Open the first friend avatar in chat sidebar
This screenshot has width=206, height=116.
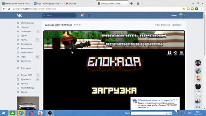click(198, 63)
